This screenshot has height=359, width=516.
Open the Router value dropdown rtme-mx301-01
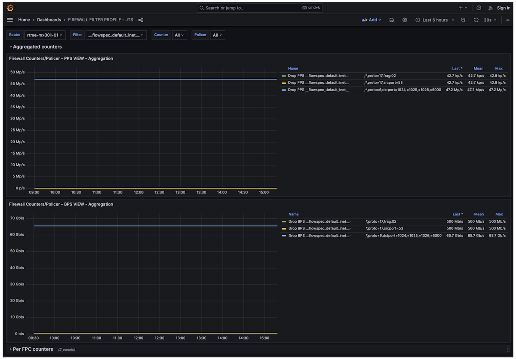tap(45, 35)
